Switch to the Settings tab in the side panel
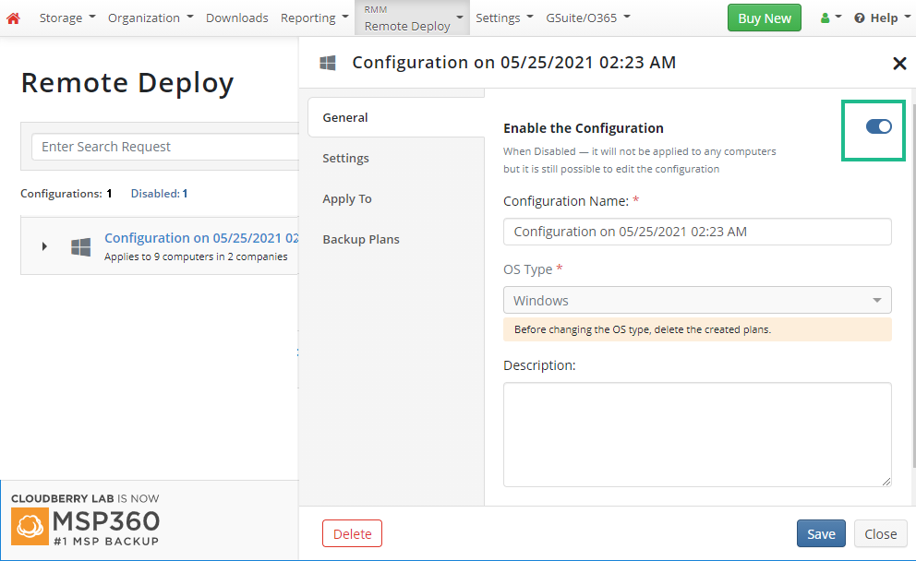Viewport: 916px width, 561px height. 345,158
